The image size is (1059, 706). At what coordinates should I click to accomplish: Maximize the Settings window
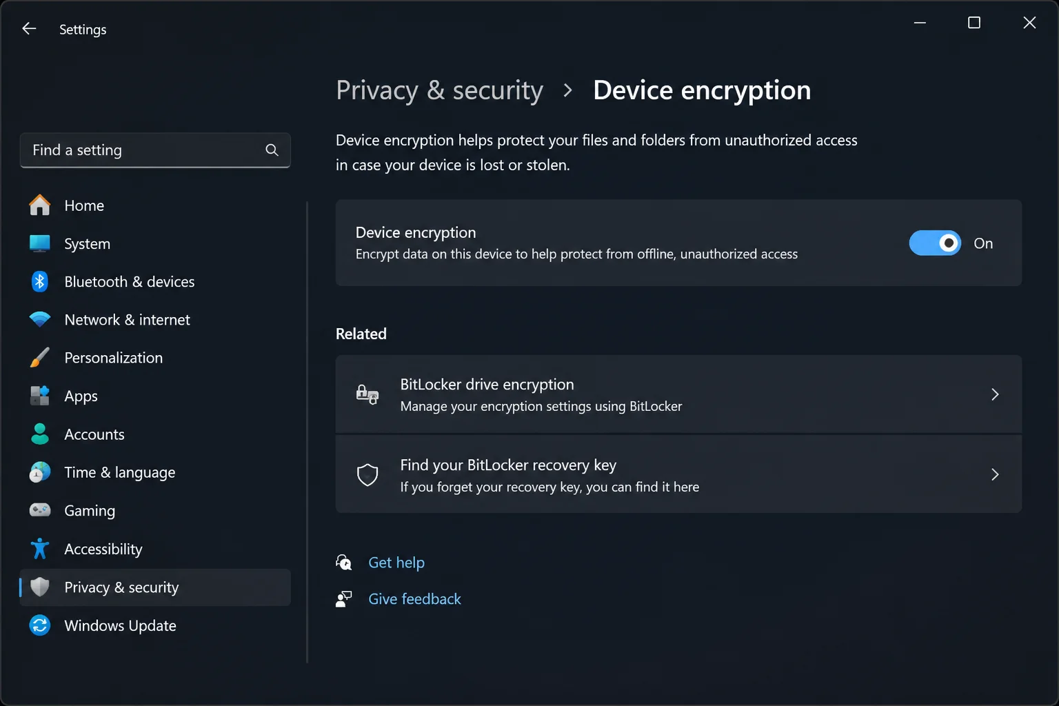pyautogui.click(x=974, y=23)
